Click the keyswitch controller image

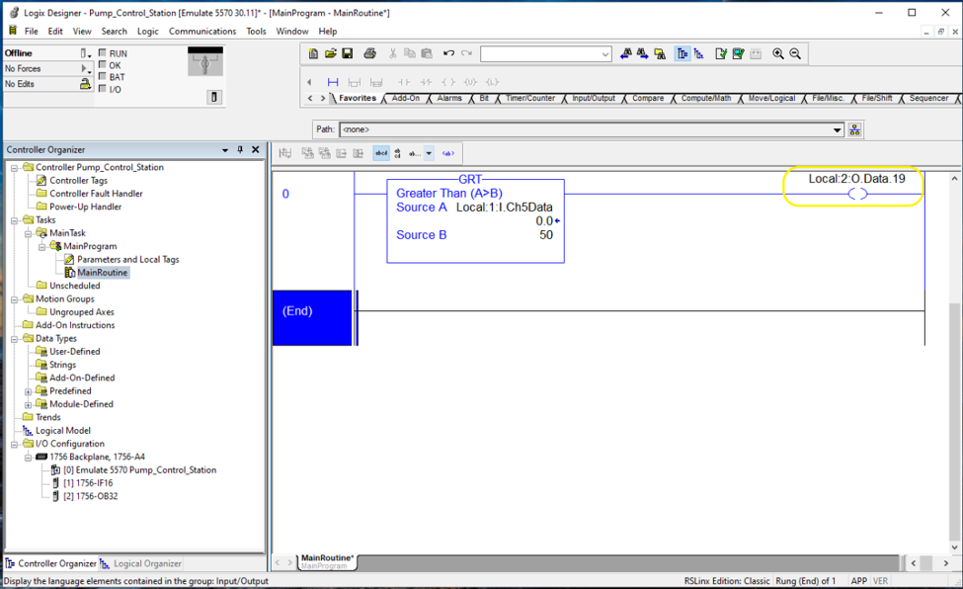(205, 61)
